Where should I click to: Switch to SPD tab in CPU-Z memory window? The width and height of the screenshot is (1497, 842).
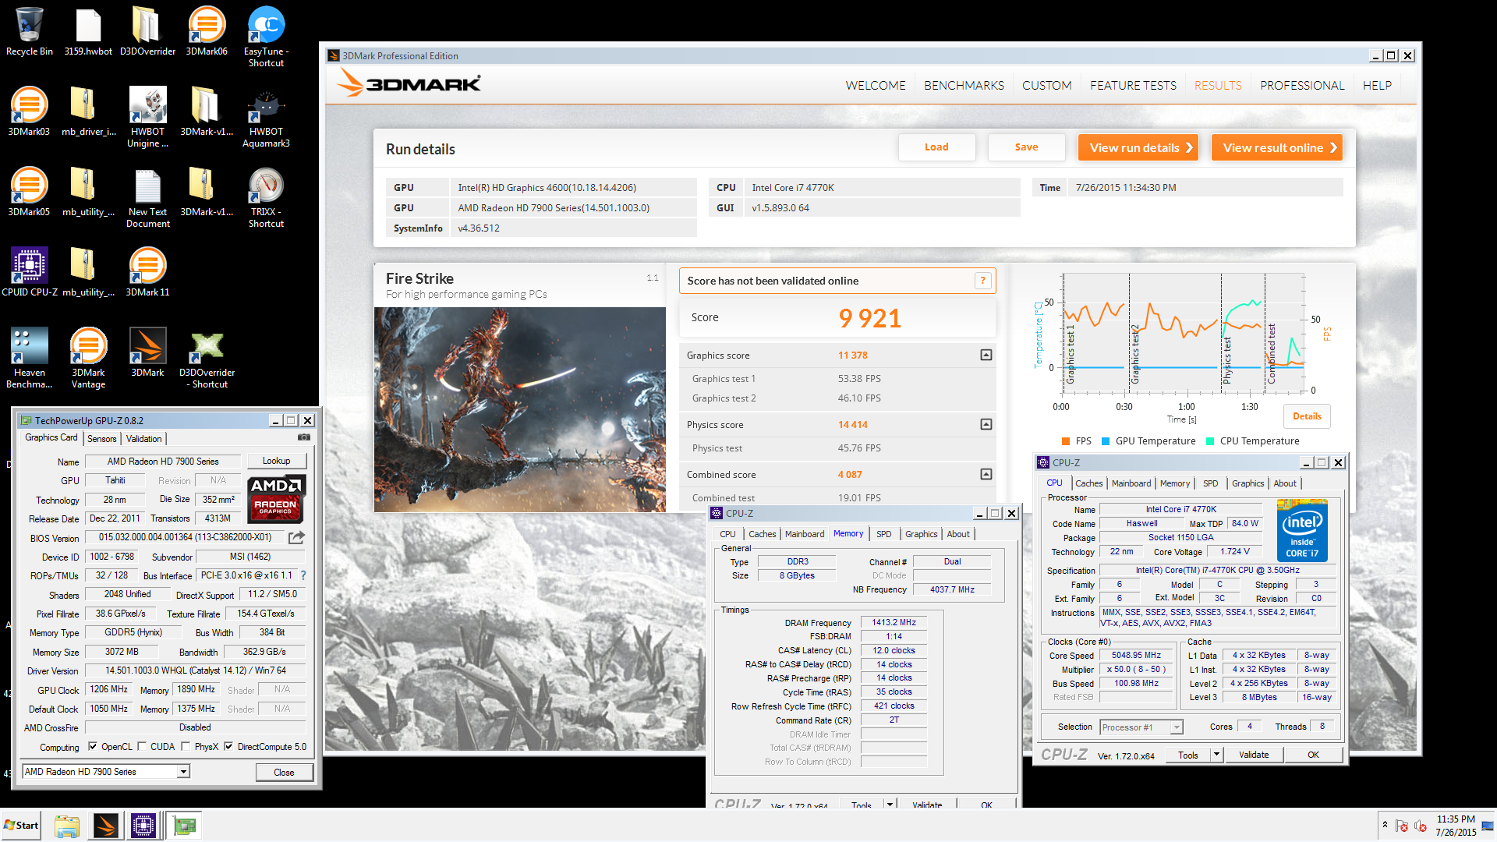(883, 534)
